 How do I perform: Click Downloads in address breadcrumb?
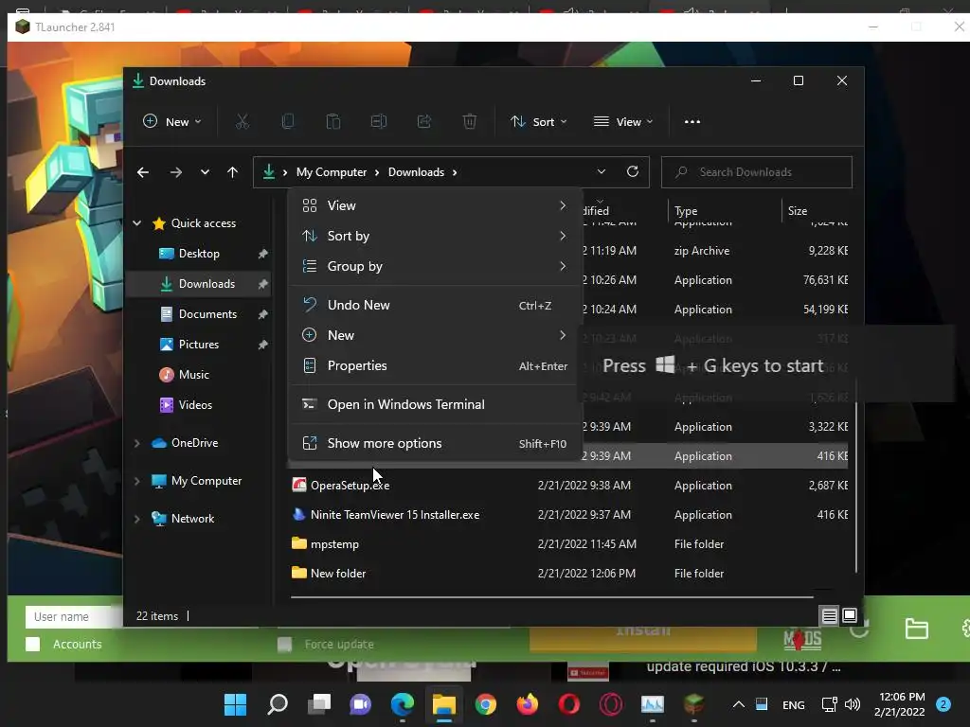pyautogui.click(x=416, y=172)
